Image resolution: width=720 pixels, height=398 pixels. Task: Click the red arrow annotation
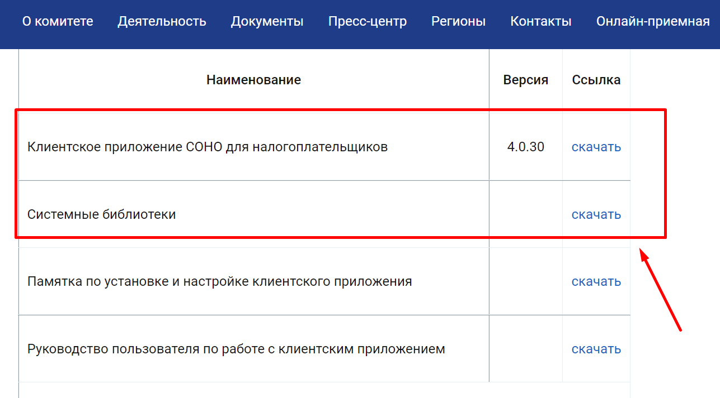pos(661,291)
